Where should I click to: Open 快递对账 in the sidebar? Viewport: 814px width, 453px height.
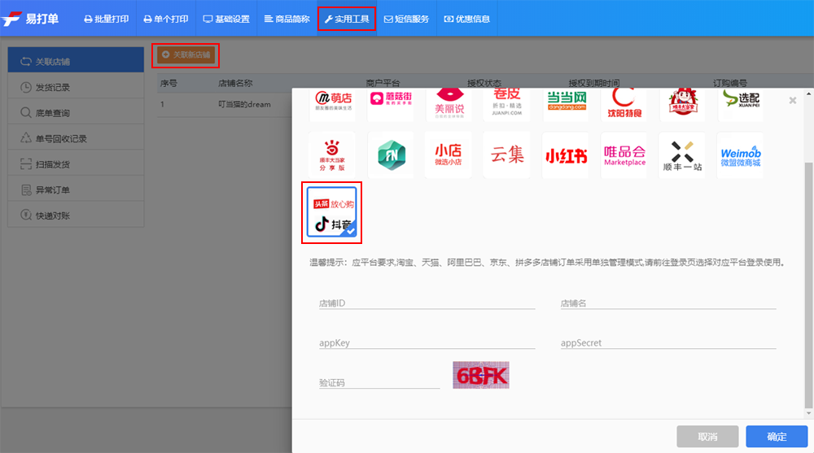pos(76,216)
